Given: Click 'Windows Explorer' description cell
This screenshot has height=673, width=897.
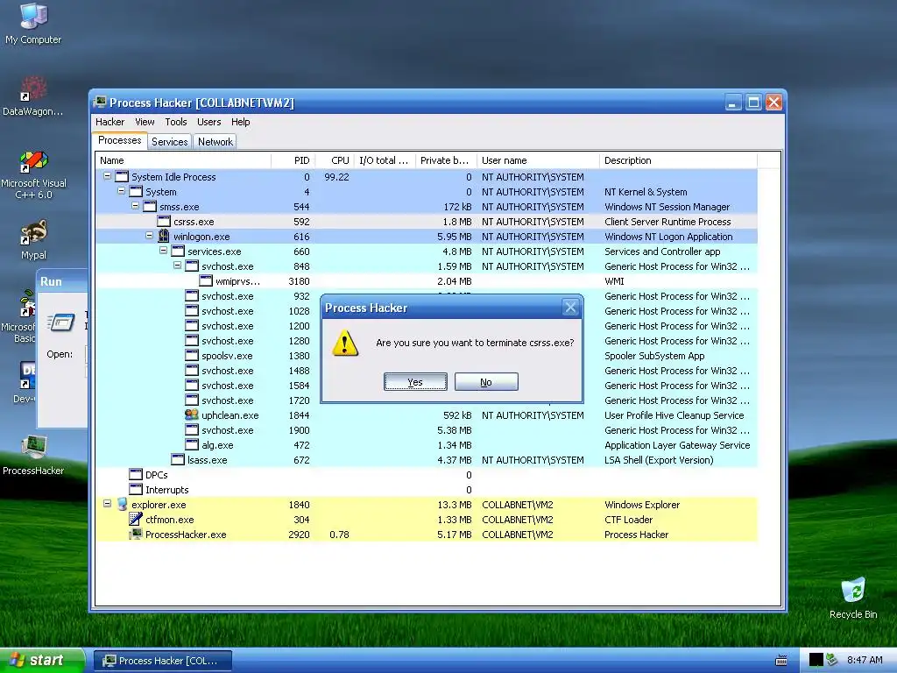Looking at the screenshot, I should [642, 504].
